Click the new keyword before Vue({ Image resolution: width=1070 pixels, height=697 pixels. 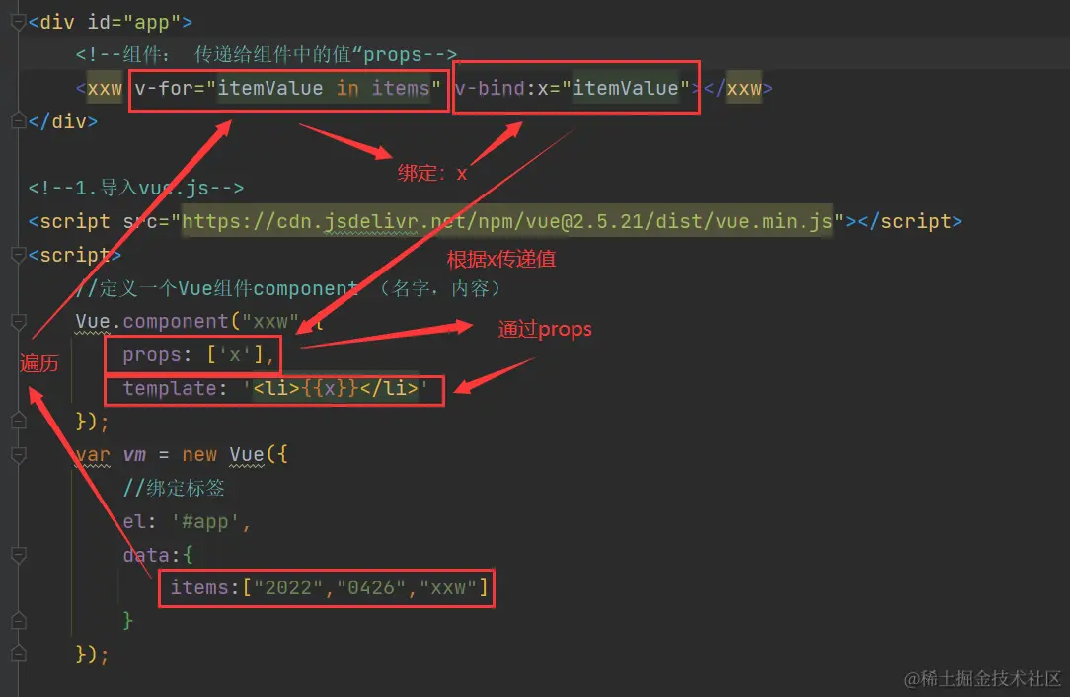click(199, 455)
